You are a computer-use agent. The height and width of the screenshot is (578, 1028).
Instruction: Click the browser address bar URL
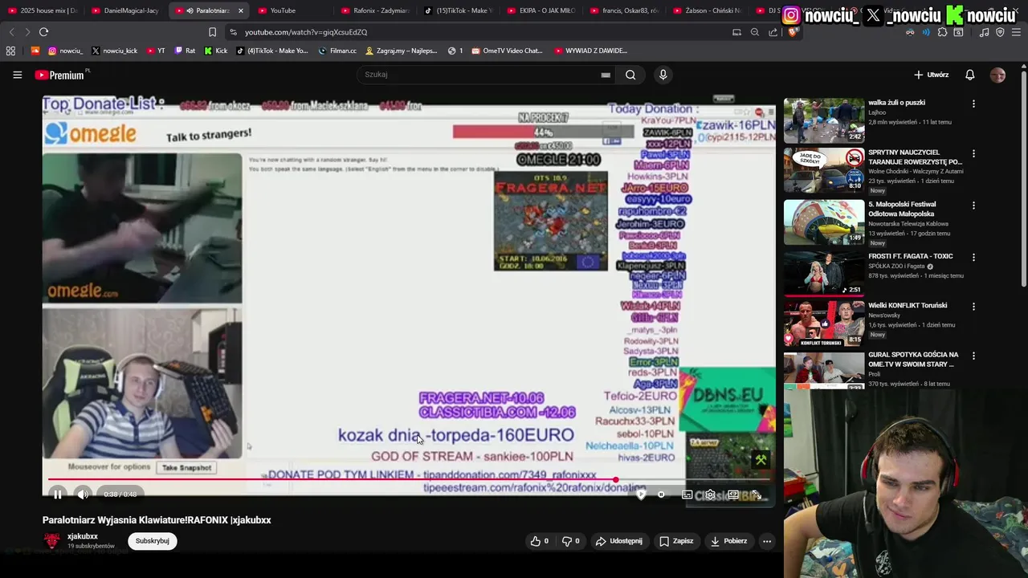306,32
